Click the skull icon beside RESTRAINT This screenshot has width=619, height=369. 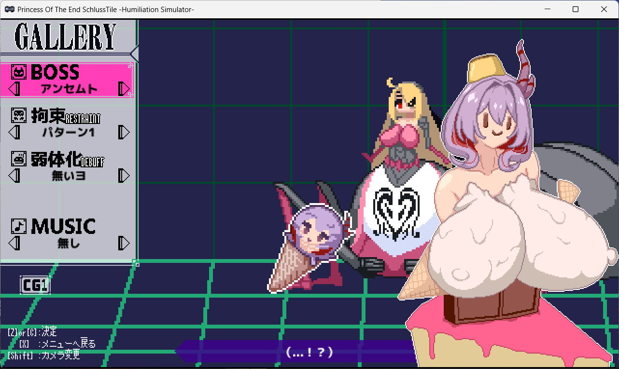tap(19, 115)
